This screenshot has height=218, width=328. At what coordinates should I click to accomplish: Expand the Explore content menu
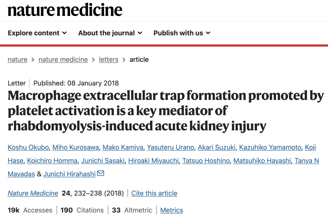(x=37, y=33)
